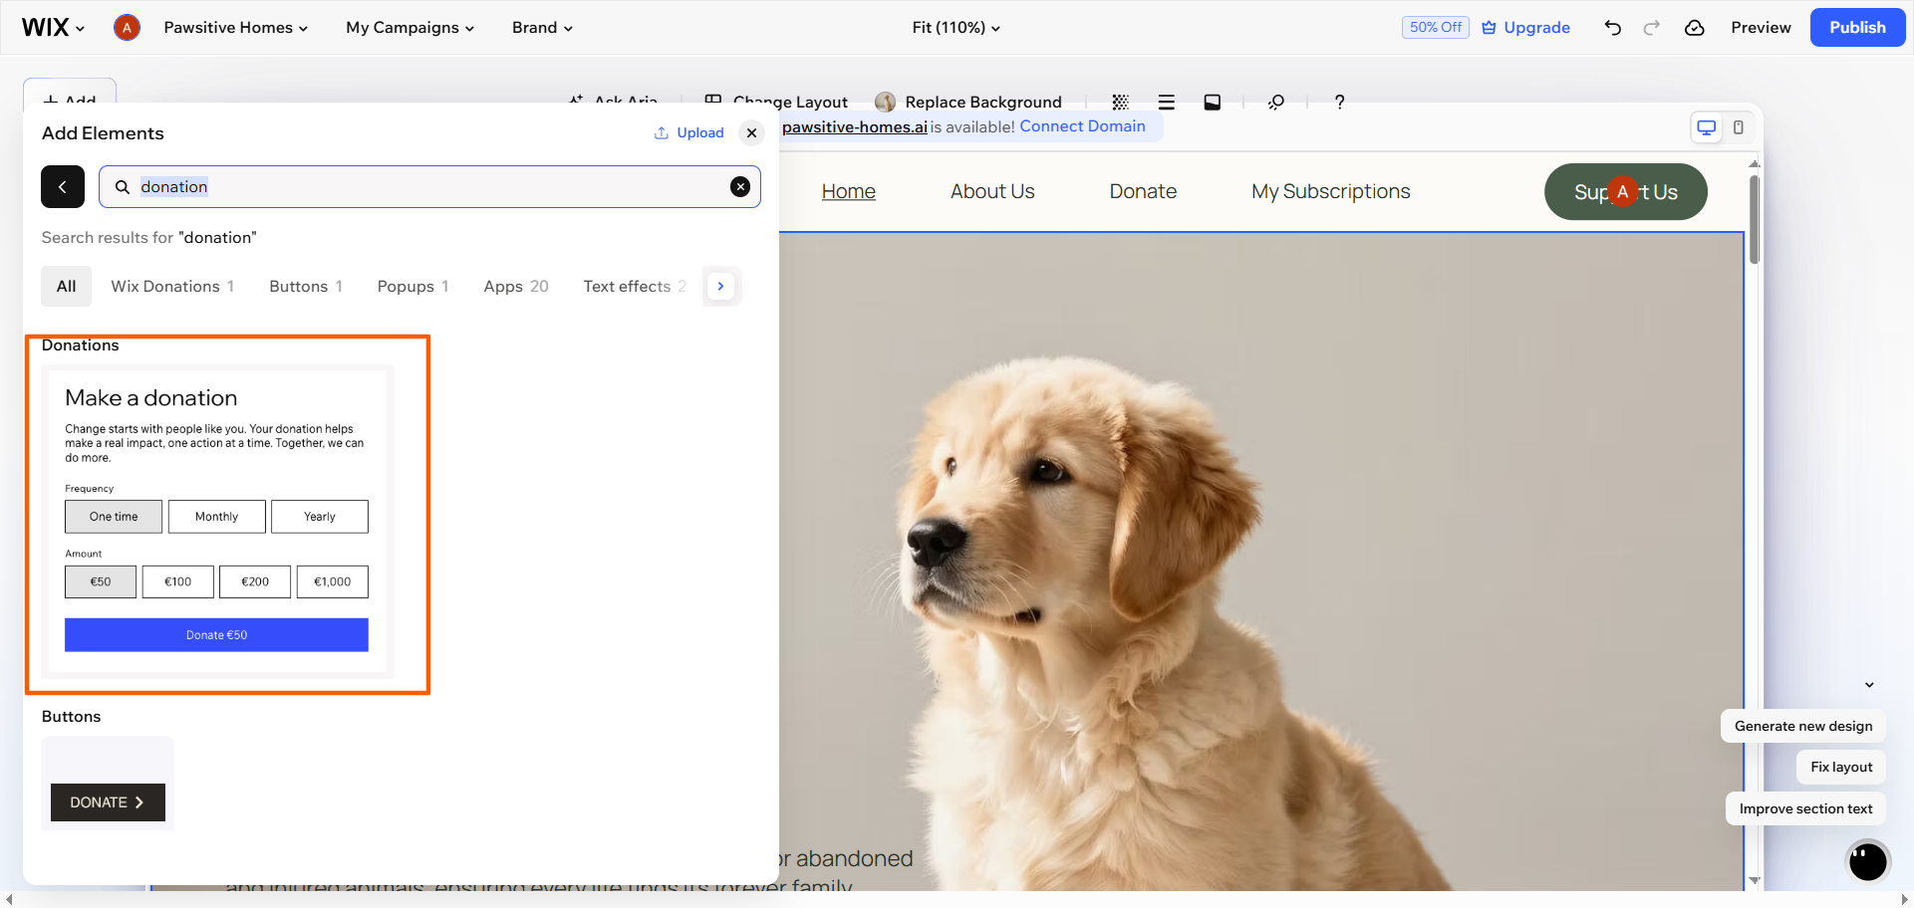Show more result category tabs
The image size is (1914, 908).
click(x=720, y=286)
